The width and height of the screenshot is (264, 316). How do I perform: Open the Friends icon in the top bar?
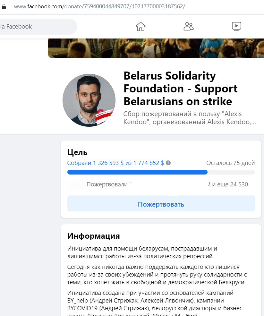[x=189, y=26]
